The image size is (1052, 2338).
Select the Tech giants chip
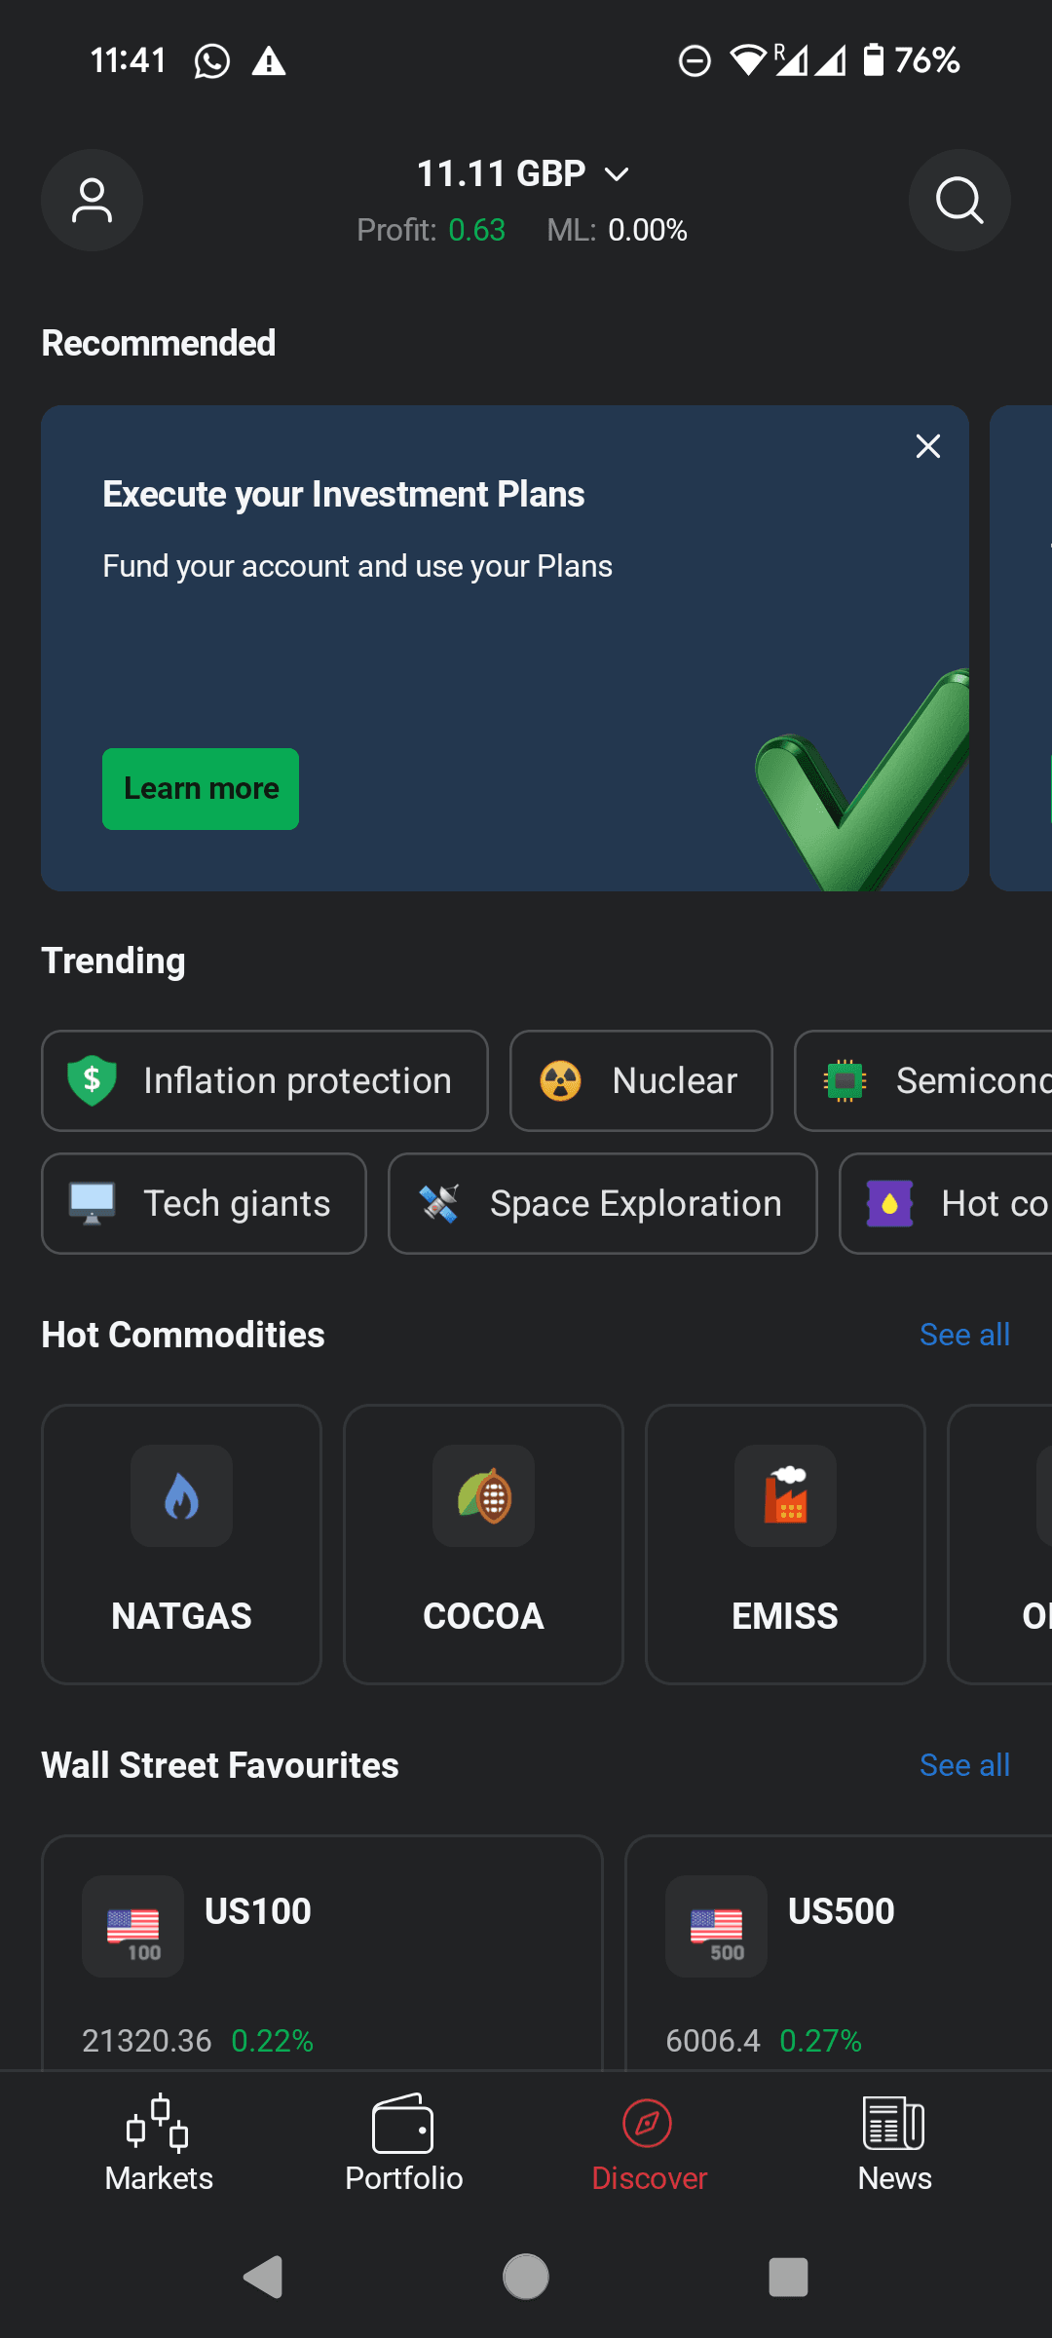[x=204, y=1203]
